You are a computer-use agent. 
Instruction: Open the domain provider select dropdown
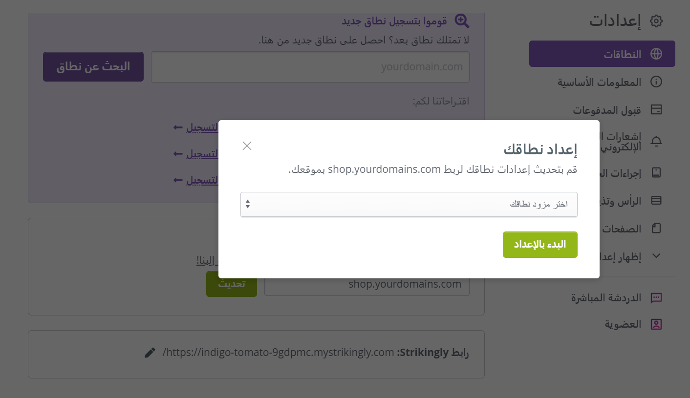(x=409, y=204)
